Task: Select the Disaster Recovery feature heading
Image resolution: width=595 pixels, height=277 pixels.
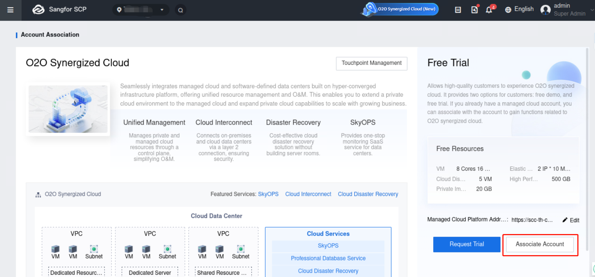Action: [x=293, y=122]
